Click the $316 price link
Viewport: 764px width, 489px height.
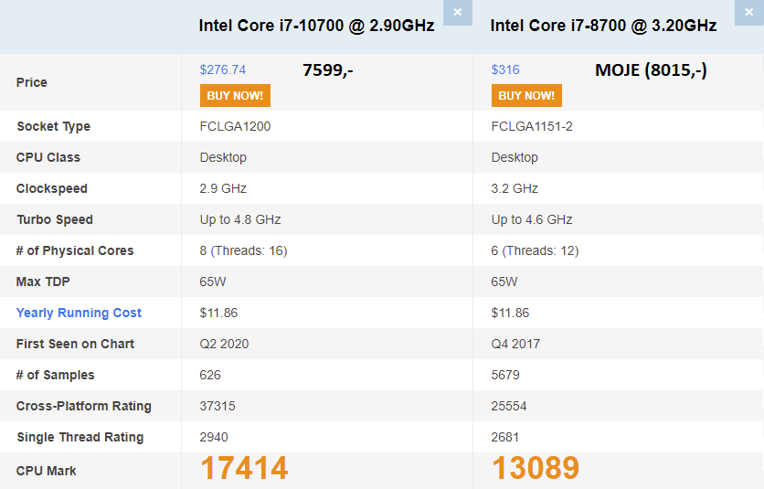pos(505,69)
